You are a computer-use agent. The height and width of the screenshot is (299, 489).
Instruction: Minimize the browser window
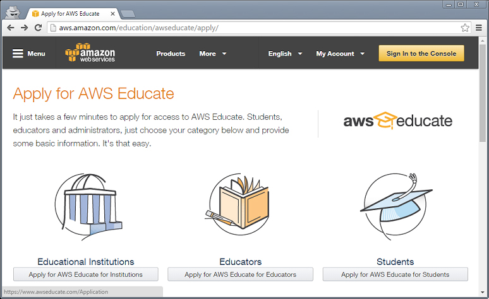(449, 4)
